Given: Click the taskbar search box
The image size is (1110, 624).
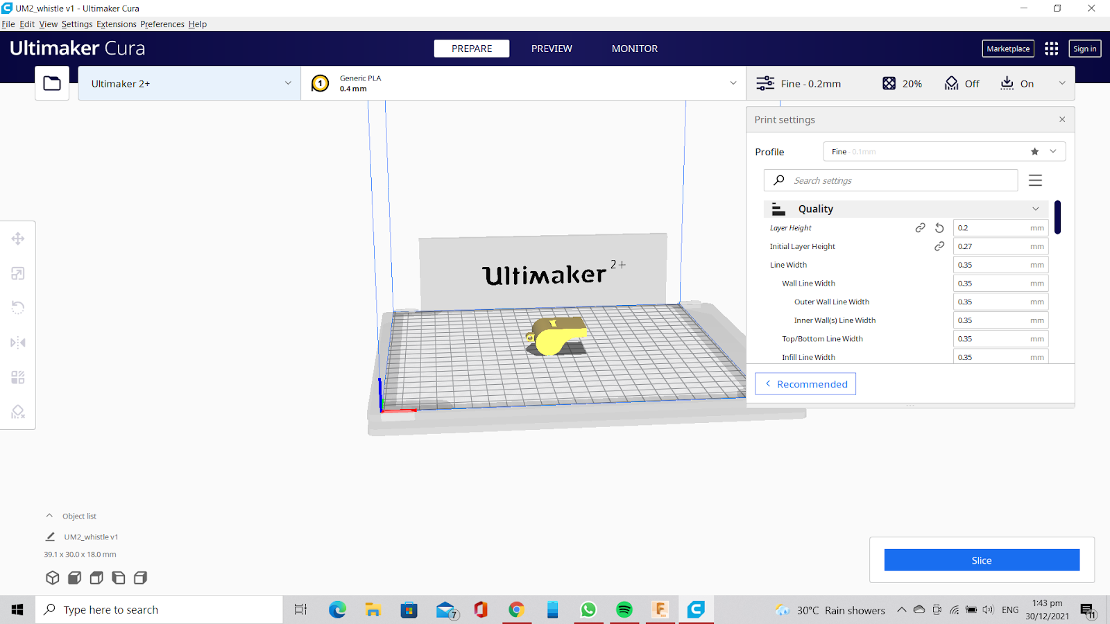Looking at the screenshot, I should (160, 609).
